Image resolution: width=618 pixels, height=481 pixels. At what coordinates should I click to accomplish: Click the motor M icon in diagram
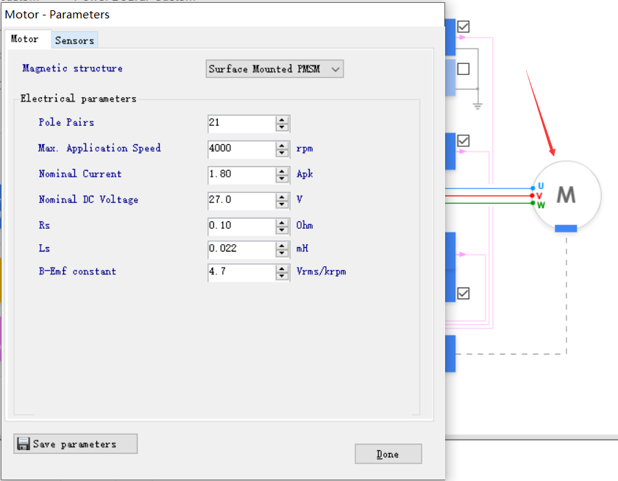(566, 195)
